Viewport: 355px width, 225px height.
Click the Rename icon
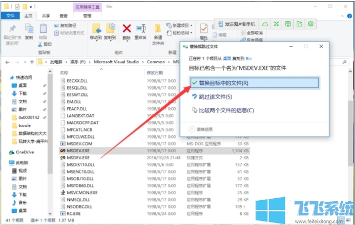[x=141, y=29]
